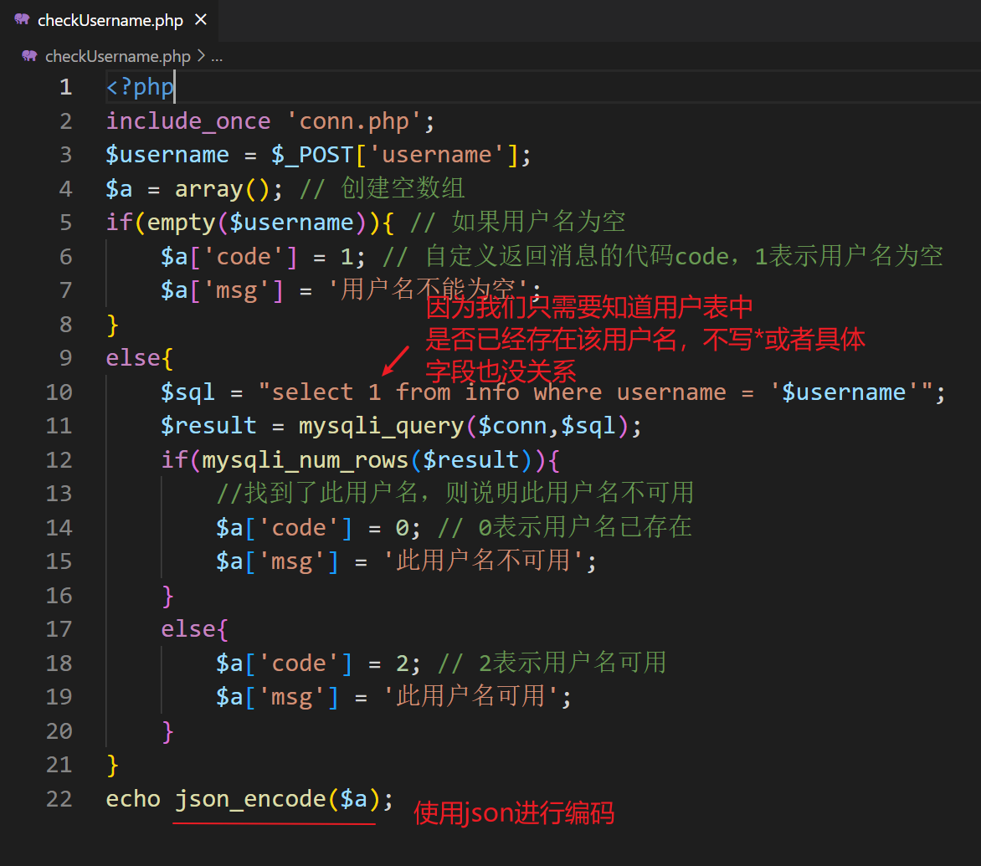
Task: Expand the breadcrumb ellipsis symbol list
Action: coord(217,57)
